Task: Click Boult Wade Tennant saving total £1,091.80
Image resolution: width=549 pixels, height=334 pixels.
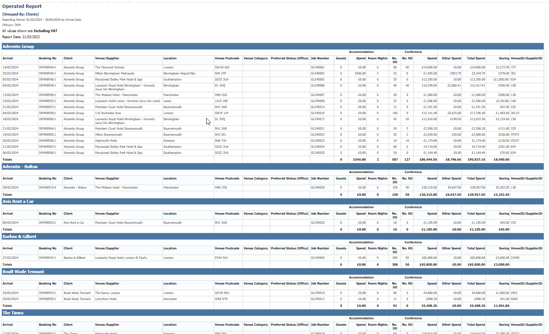Action: (501, 306)
